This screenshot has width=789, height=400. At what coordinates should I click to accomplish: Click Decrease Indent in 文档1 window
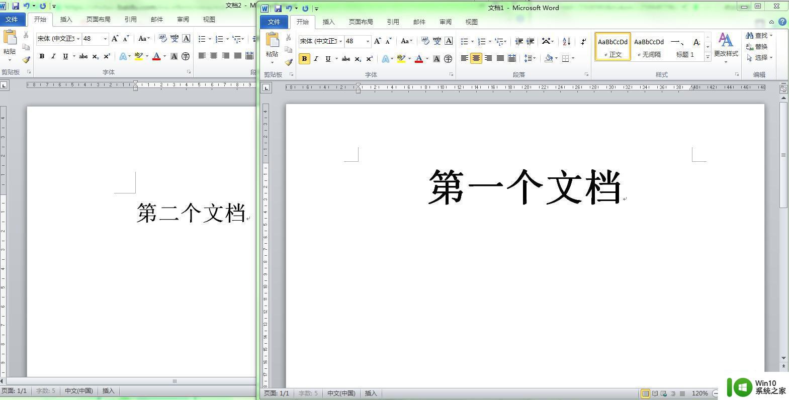(519, 41)
